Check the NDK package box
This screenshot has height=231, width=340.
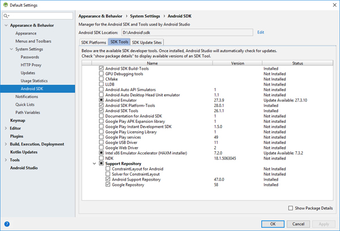click(x=101, y=158)
